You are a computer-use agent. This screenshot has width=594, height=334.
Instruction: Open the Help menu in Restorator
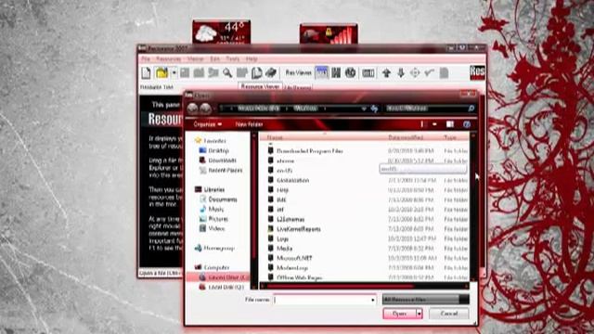pyautogui.click(x=252, y=59)
